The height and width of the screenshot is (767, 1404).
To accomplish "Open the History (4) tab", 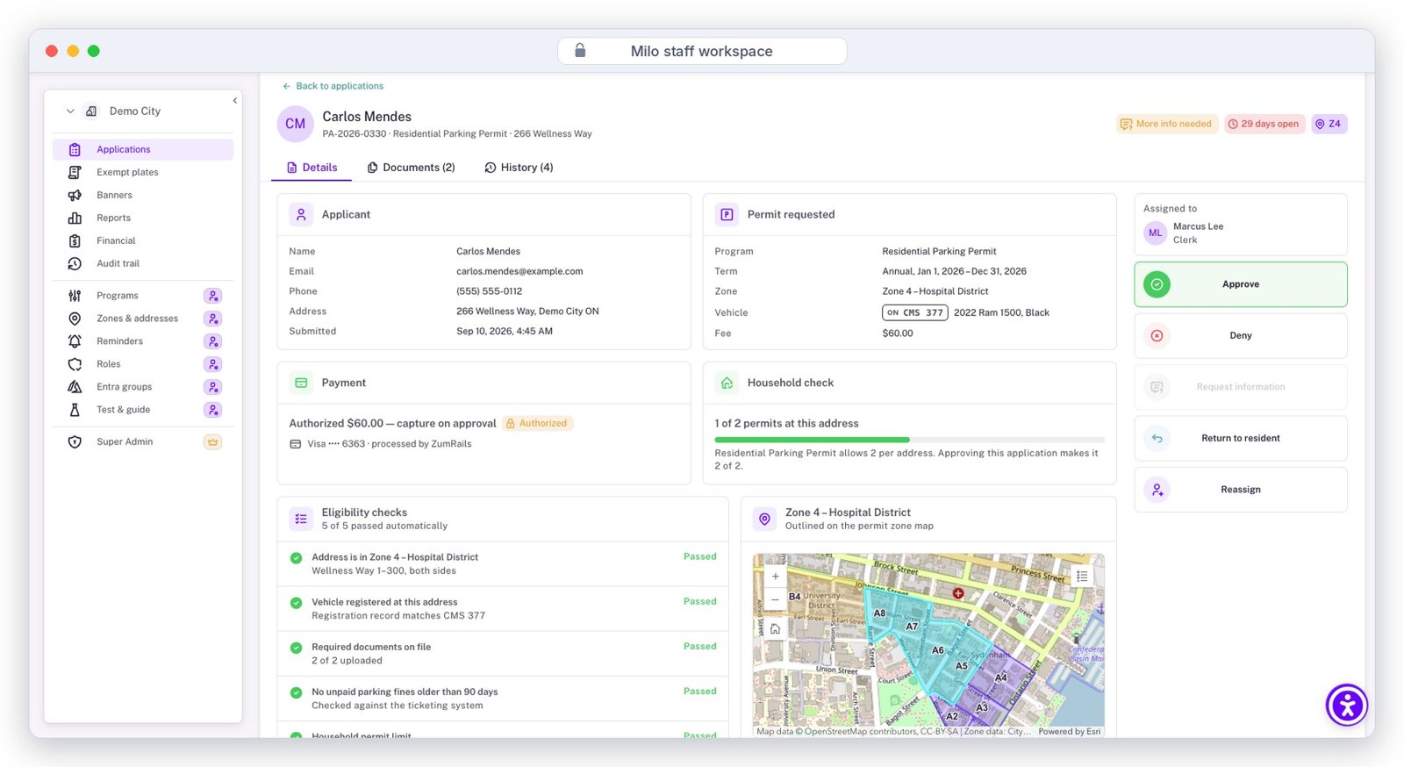I will (519, 168).
